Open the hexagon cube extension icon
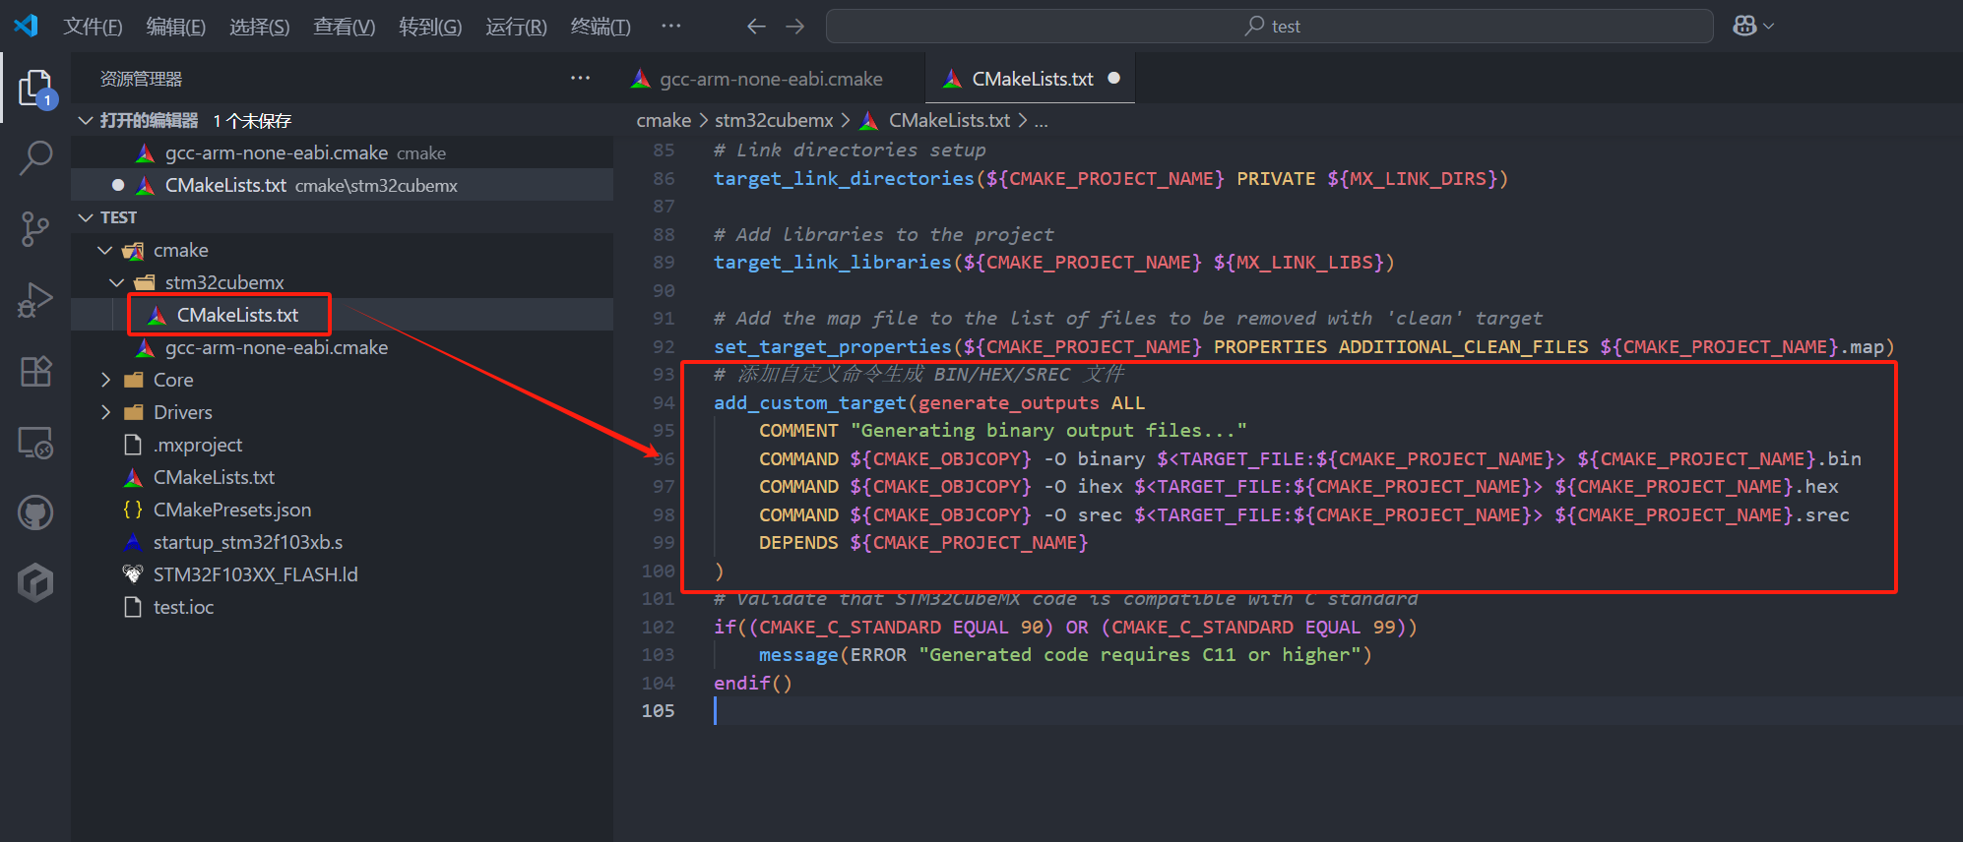The width and height of the screenshot is (1963, 842). click(x=35, y=583)
